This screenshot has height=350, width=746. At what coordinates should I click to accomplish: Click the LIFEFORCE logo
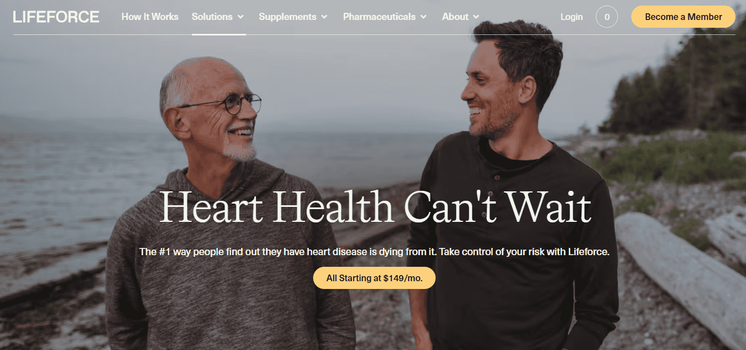[x=56, y=17]
